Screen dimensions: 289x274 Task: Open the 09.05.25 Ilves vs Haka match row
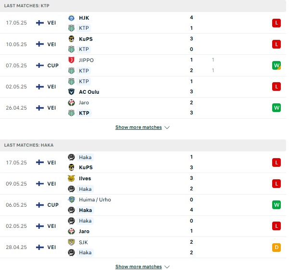point(143,184)
